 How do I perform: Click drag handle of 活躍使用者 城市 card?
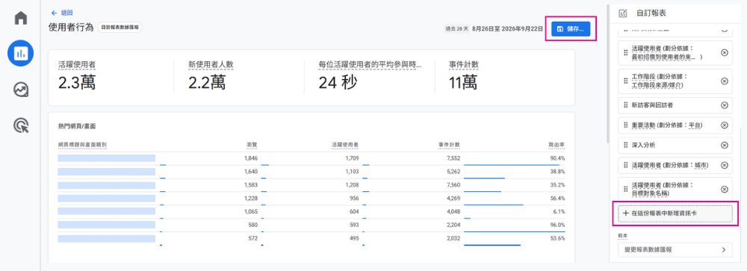click(626, 165)
